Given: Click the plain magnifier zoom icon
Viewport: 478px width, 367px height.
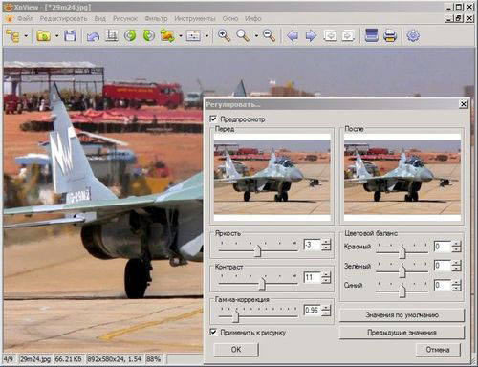Looking at the screenshot, I should pos(243,35).
